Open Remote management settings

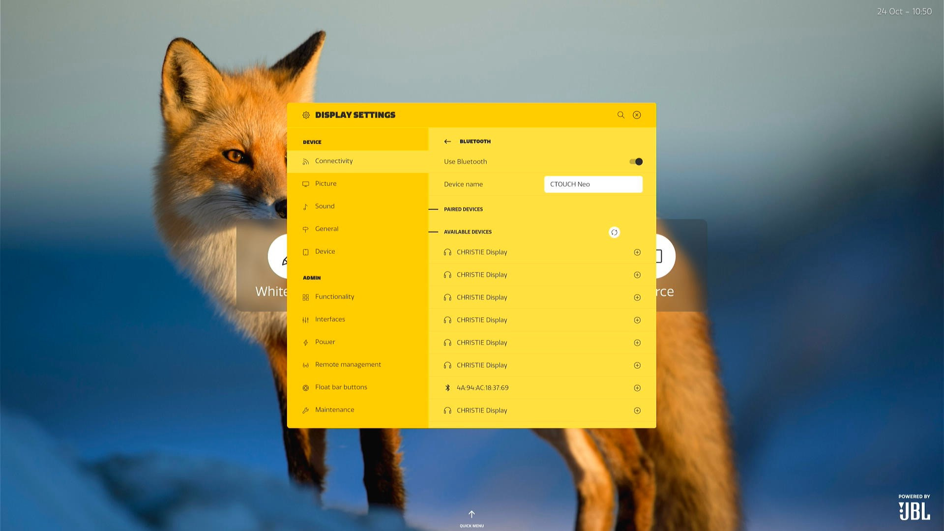coord(357,365)
